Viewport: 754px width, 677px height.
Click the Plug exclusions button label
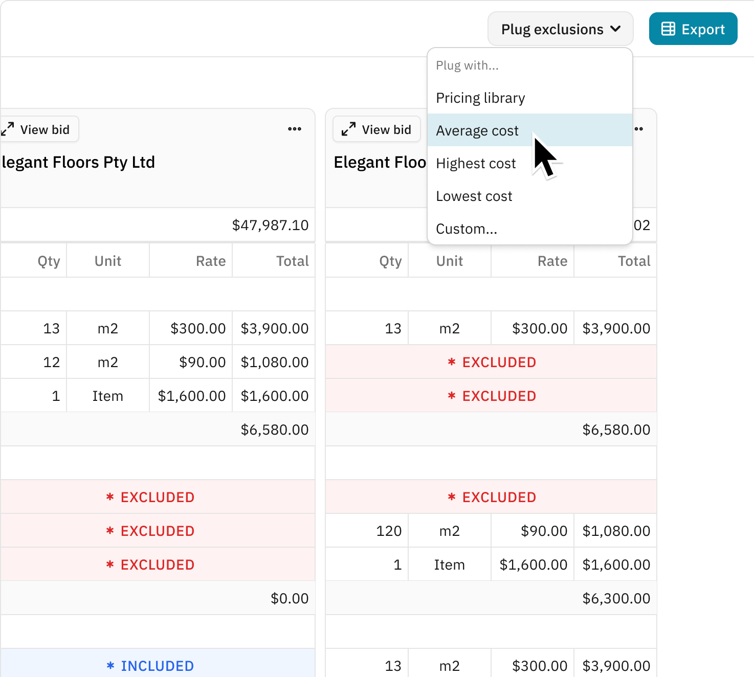pos(552,29)
